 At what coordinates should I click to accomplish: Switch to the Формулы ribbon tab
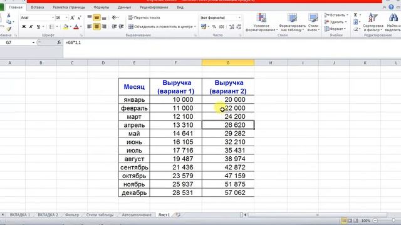[102, 7]
